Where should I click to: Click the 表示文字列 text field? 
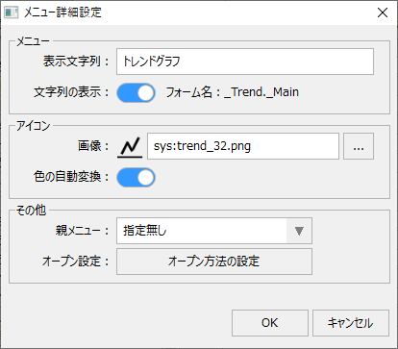245,62
